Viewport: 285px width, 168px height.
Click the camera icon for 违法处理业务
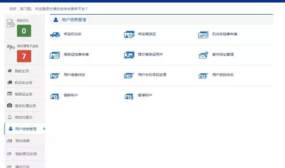pos(9,105)
